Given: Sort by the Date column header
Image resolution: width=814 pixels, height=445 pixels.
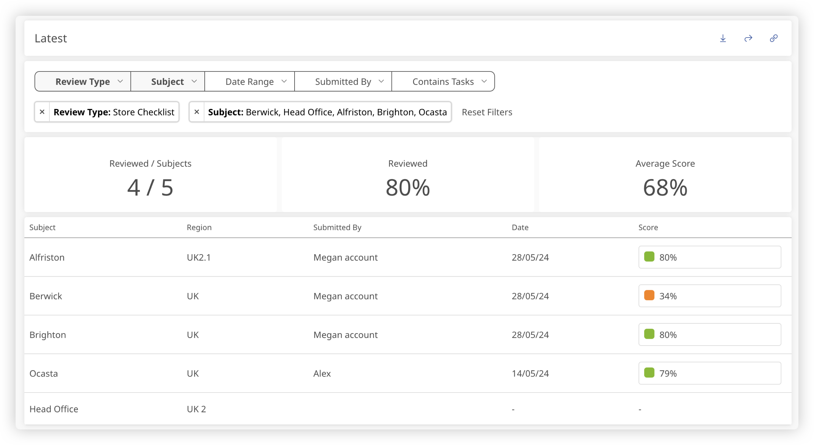Looking at the screenshot, I should pos(520,228).
